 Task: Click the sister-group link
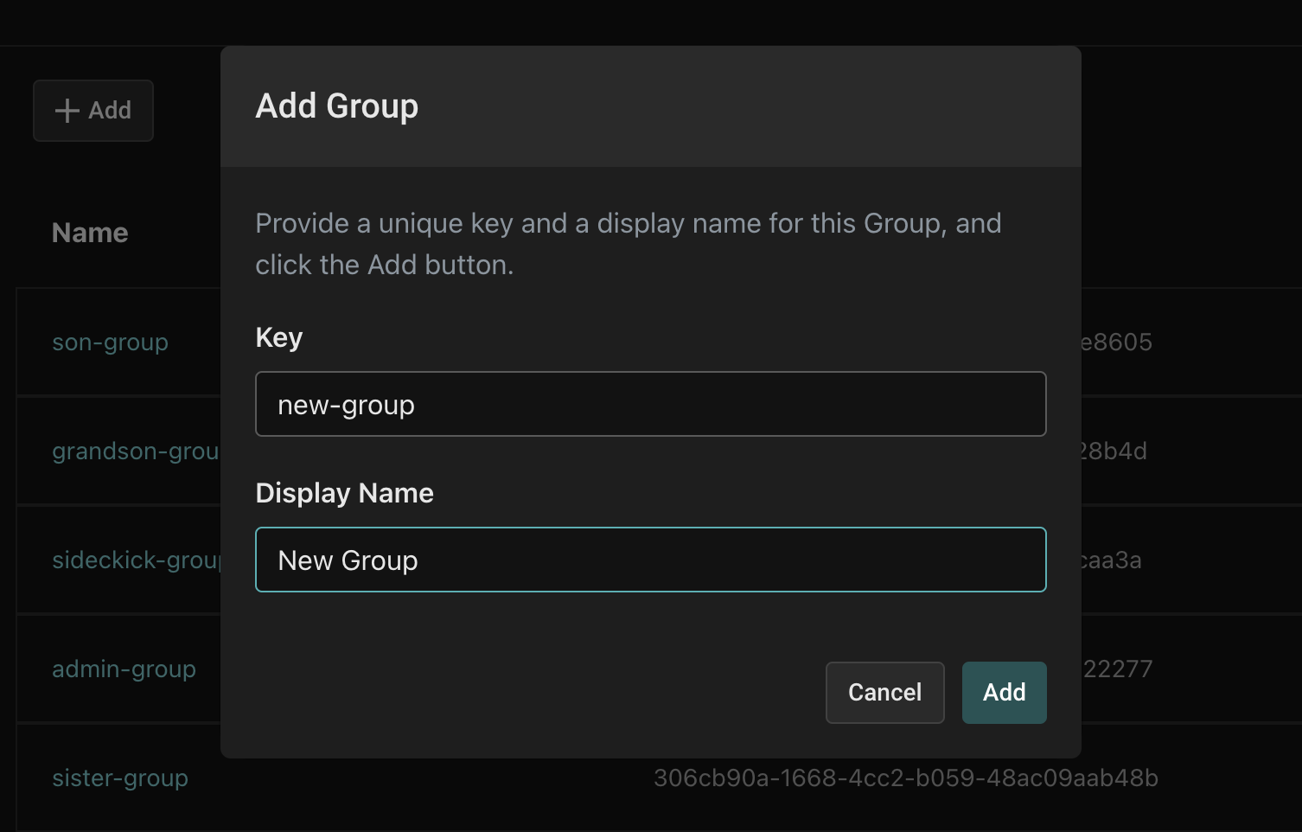click(120, 778)
